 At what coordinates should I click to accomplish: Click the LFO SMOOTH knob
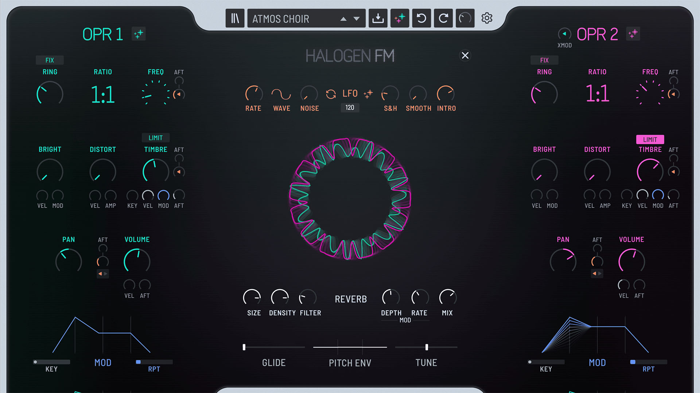pos(418,94)
